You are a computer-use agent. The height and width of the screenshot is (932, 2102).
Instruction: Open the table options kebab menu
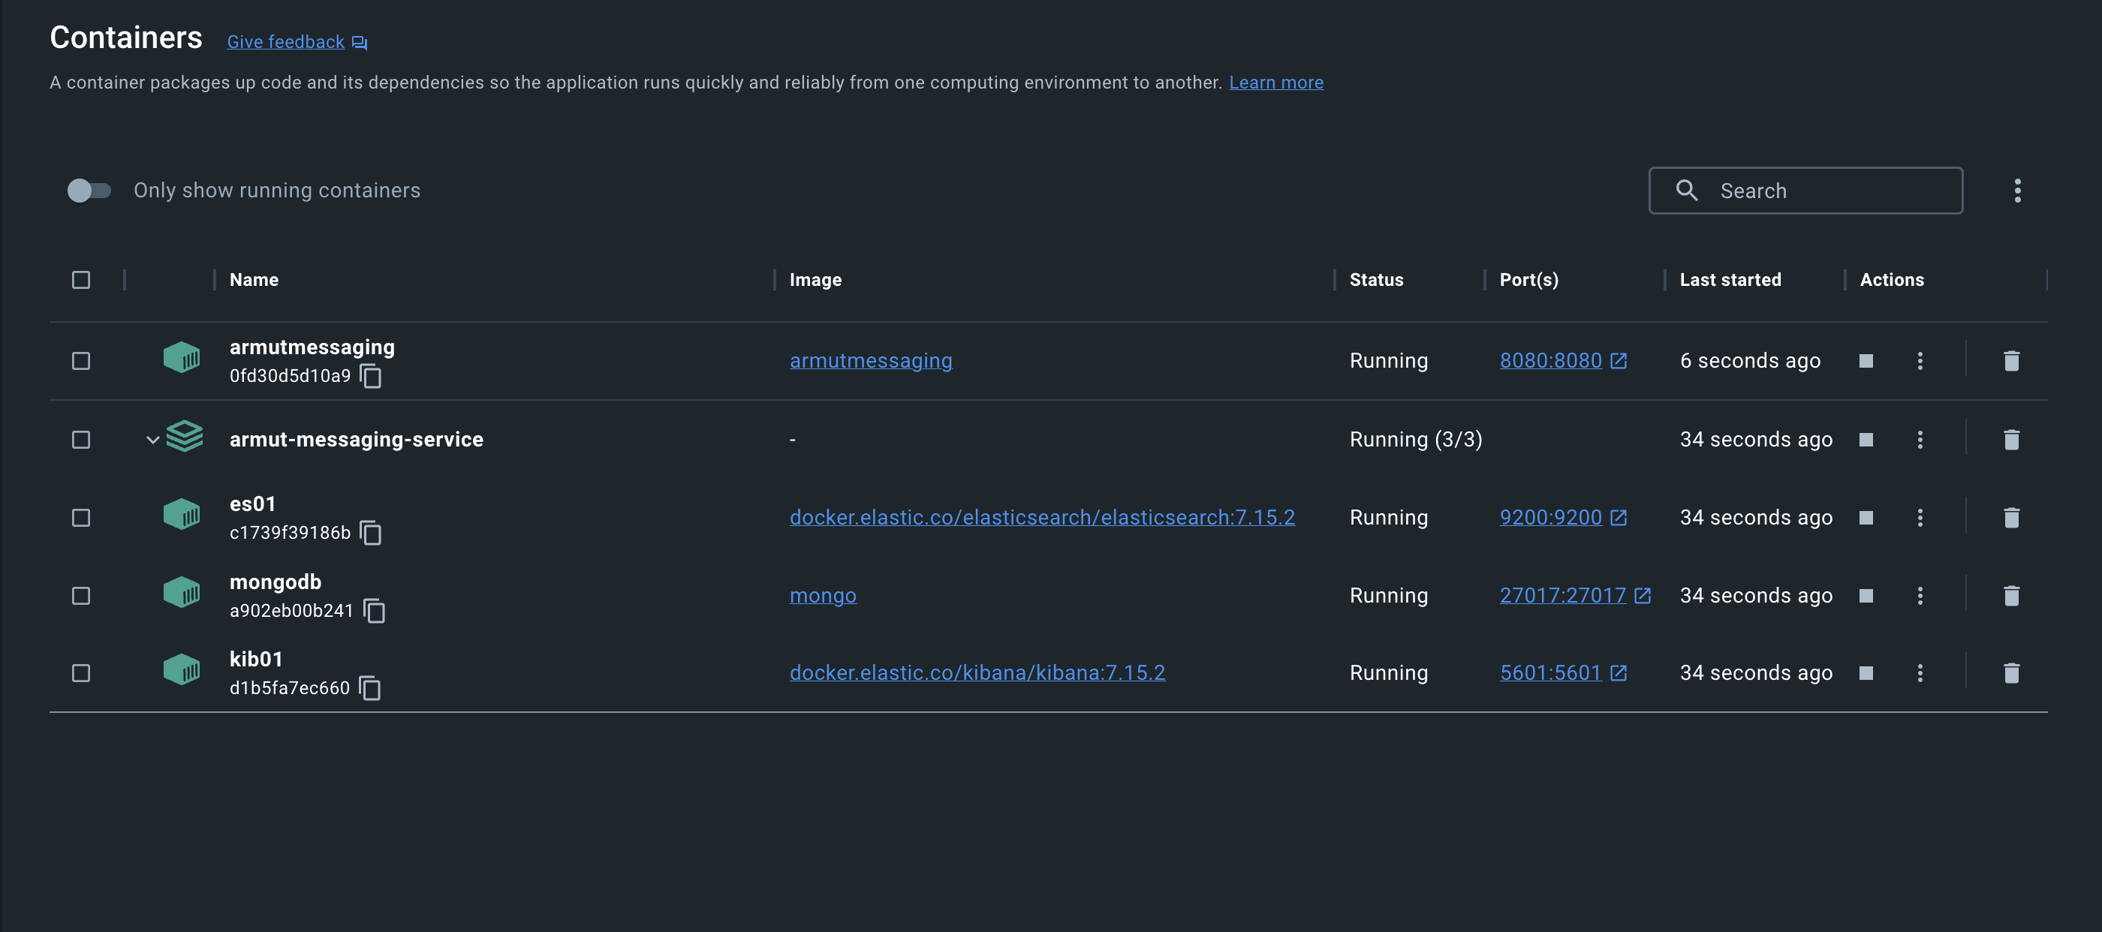pos(2017,190)
